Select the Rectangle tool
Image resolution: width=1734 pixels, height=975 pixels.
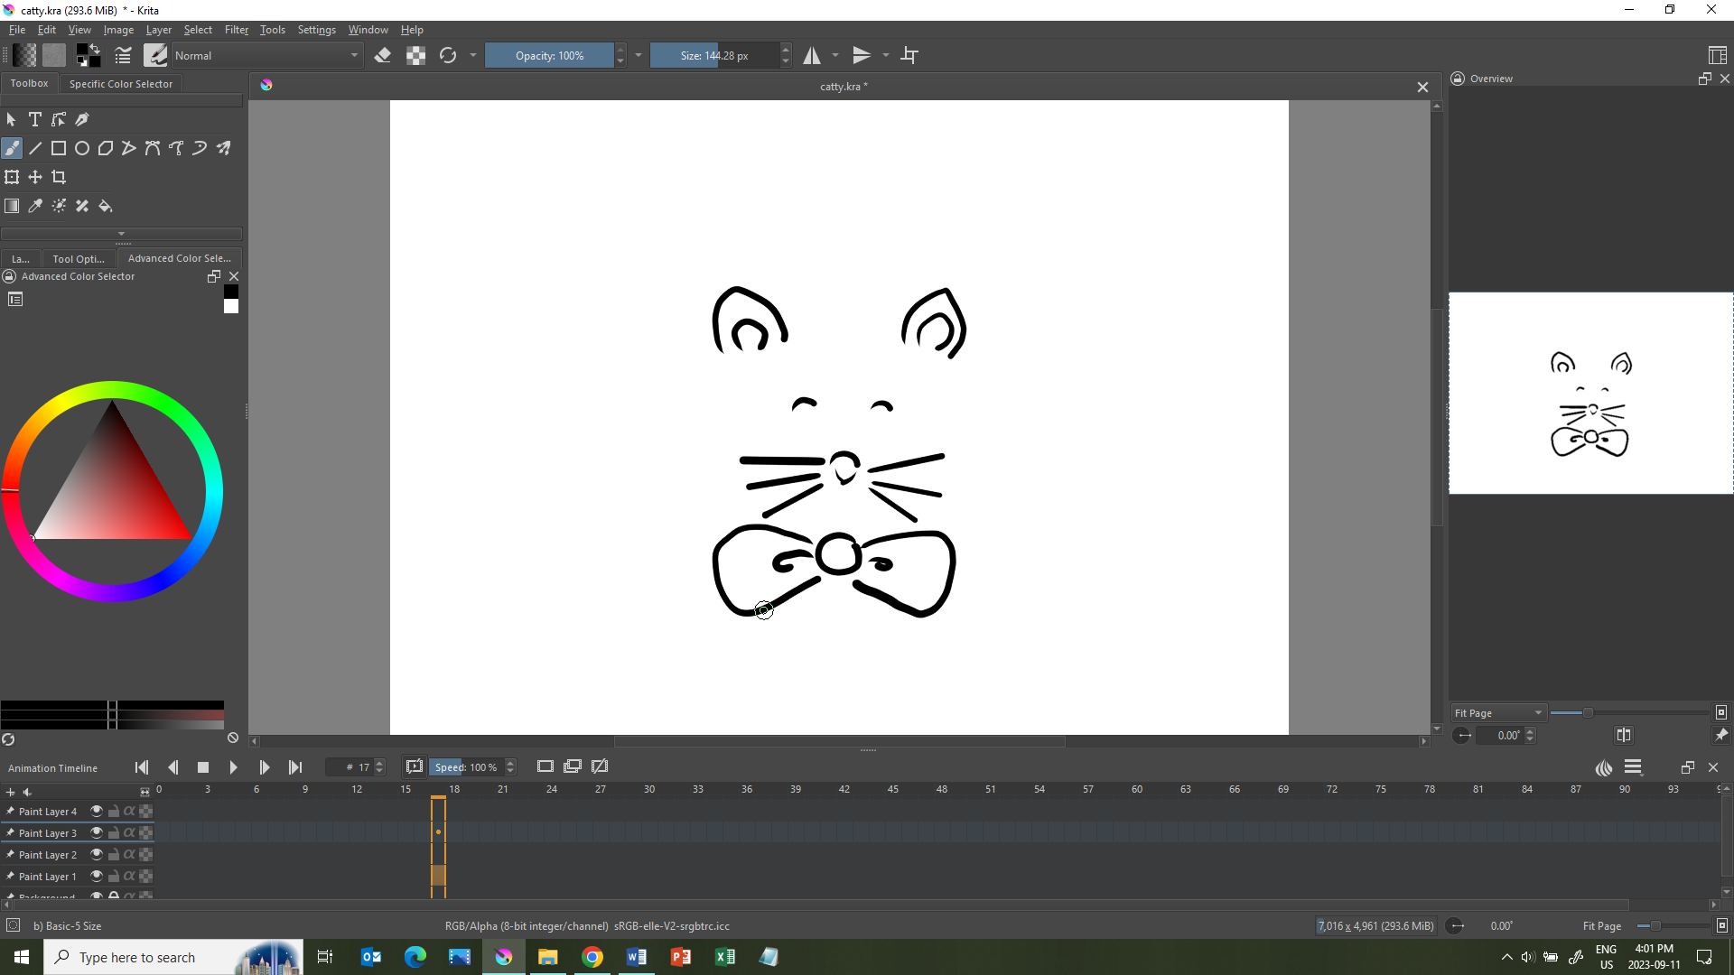(x=59, y=148)
